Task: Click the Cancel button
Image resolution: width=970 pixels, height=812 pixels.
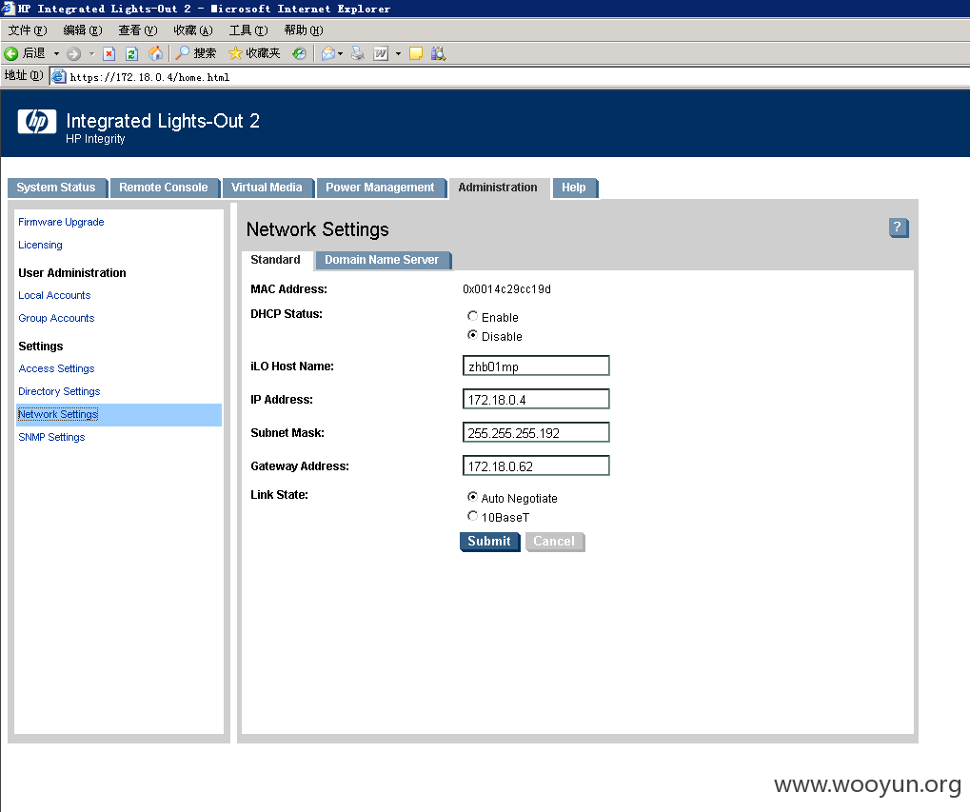Action: pyautogui.click(x=554, y=541)
